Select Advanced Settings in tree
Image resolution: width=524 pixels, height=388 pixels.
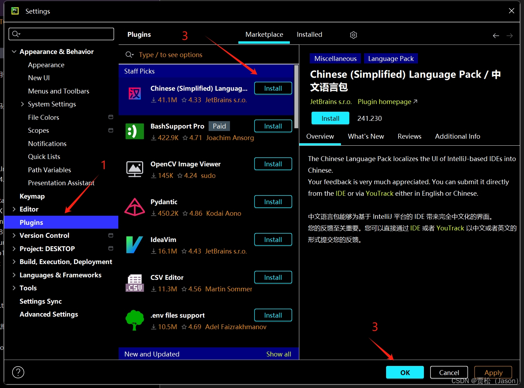49,314
